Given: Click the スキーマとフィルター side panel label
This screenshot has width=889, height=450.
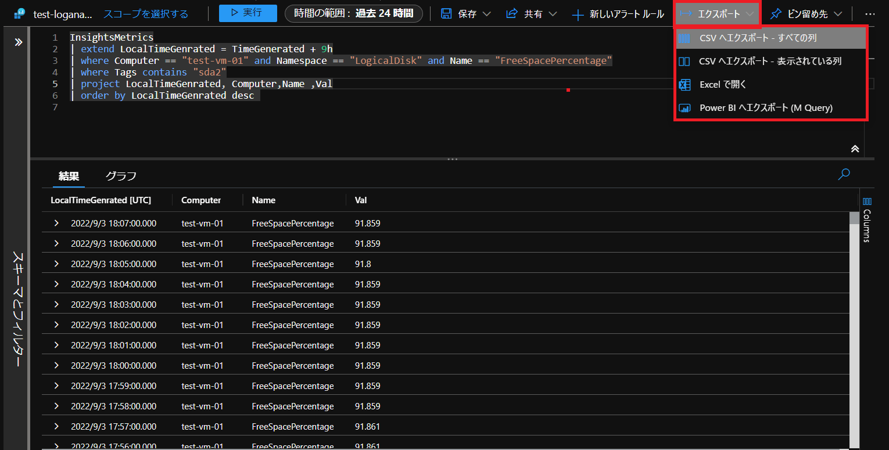Looking at the screenshot, I should coord(17,309).
